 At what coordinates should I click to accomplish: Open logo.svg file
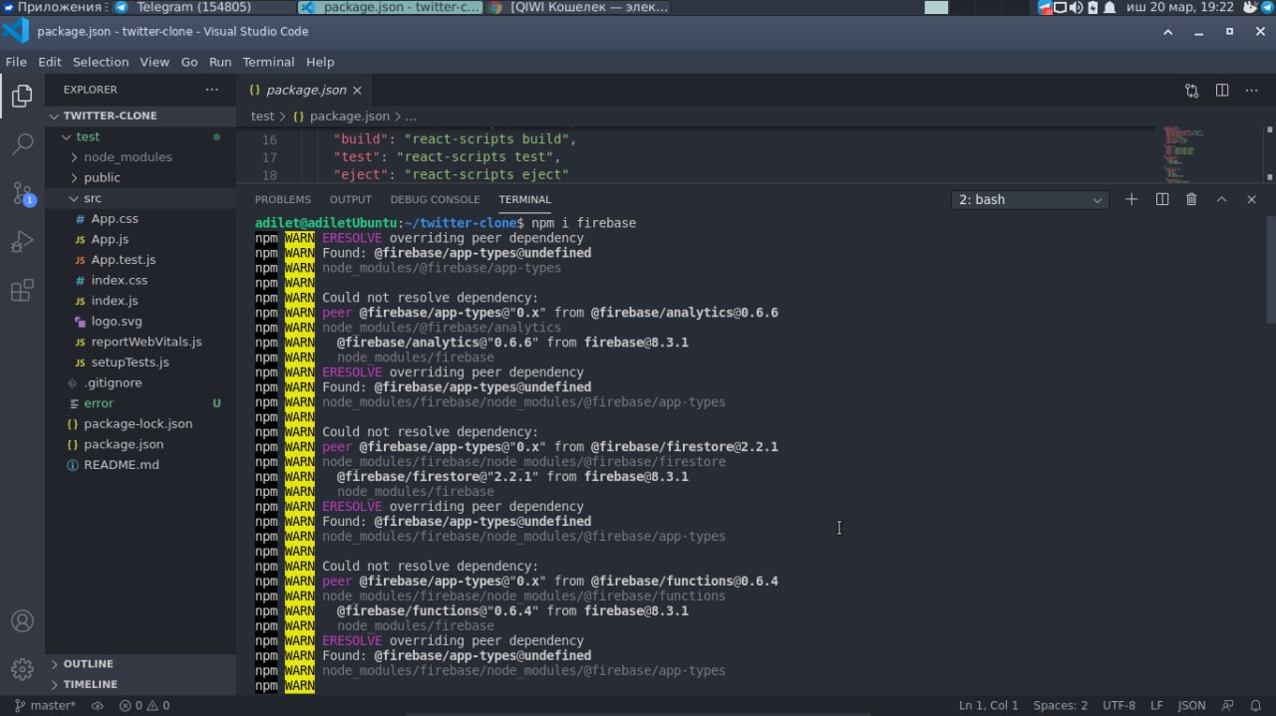pyautogui.click(x=117, y=322)
